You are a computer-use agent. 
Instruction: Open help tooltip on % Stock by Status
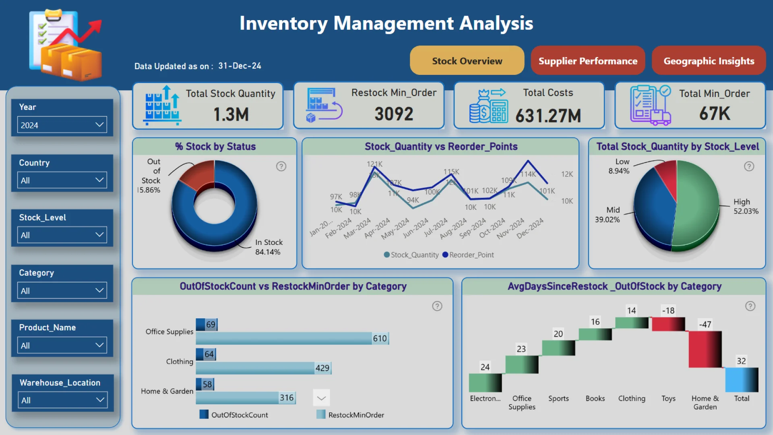(x=281, y=166)
